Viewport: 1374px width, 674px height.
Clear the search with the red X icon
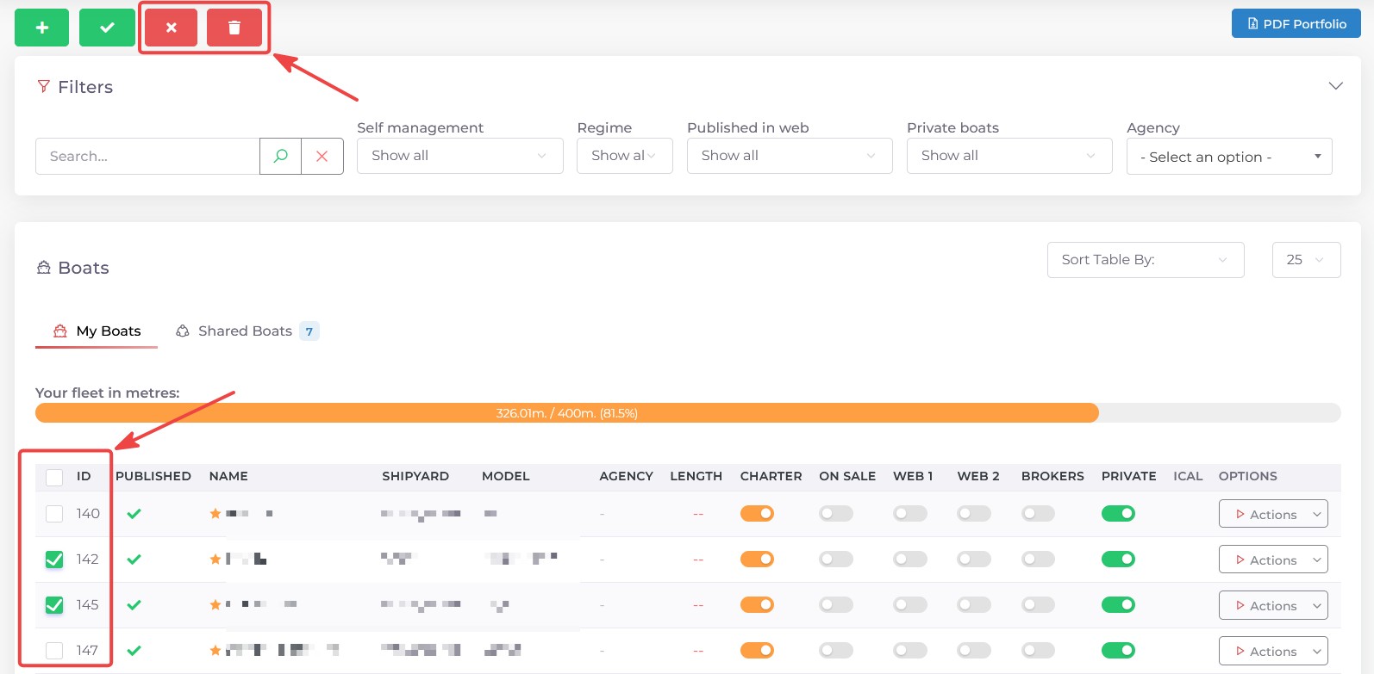coord(322,156)
